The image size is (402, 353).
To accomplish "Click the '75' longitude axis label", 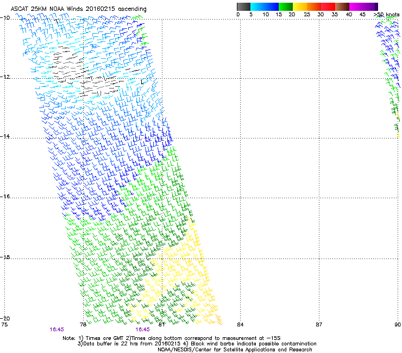I will 4,325.
